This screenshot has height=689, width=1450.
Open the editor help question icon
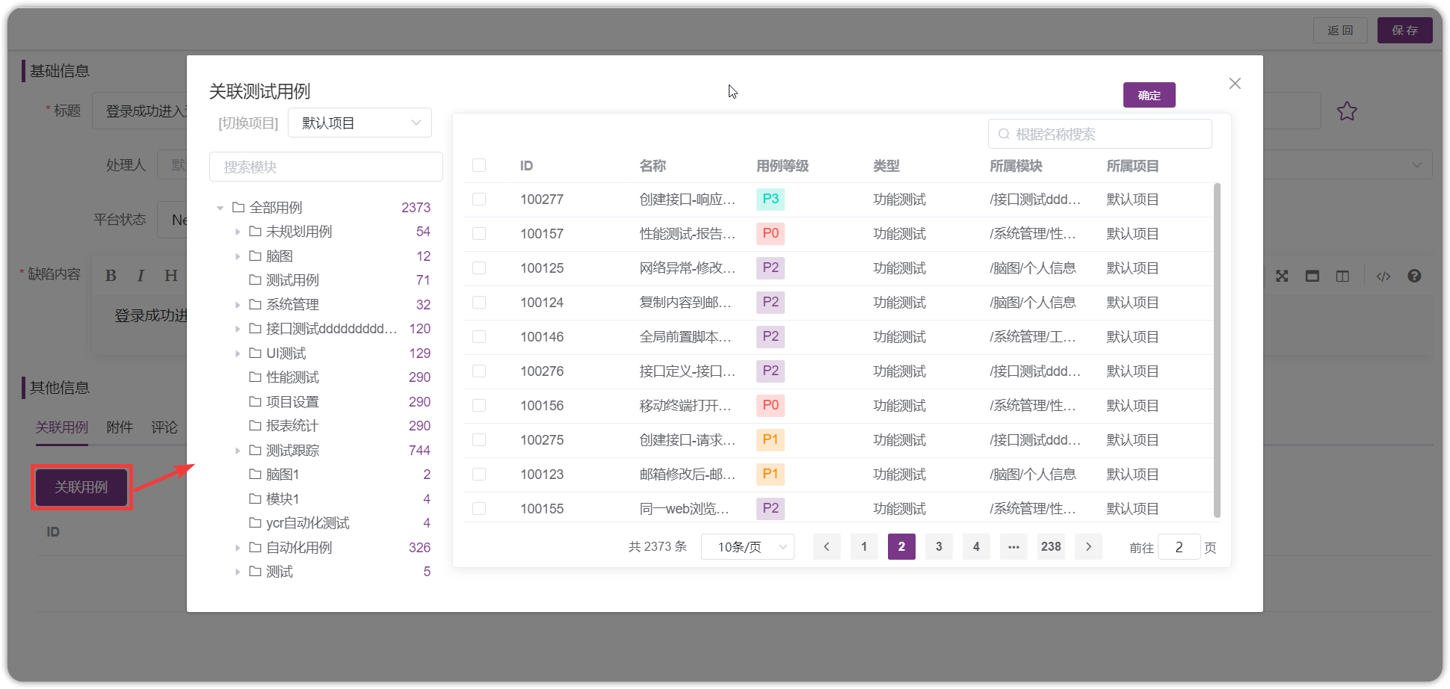pyautogui.click(x=1414, y=276)
